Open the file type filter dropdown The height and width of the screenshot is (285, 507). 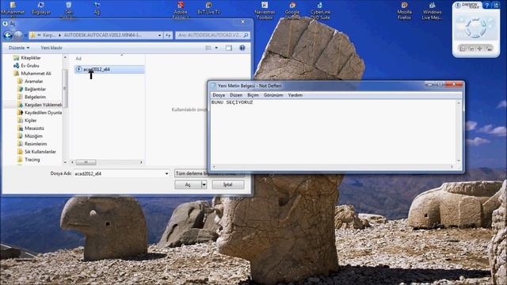[209, 173]
